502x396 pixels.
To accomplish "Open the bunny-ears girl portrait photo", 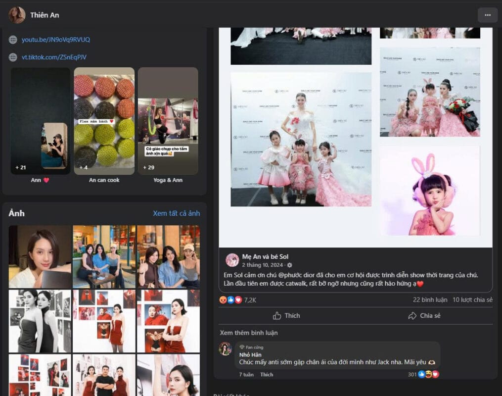I will [x=430, y=191].
